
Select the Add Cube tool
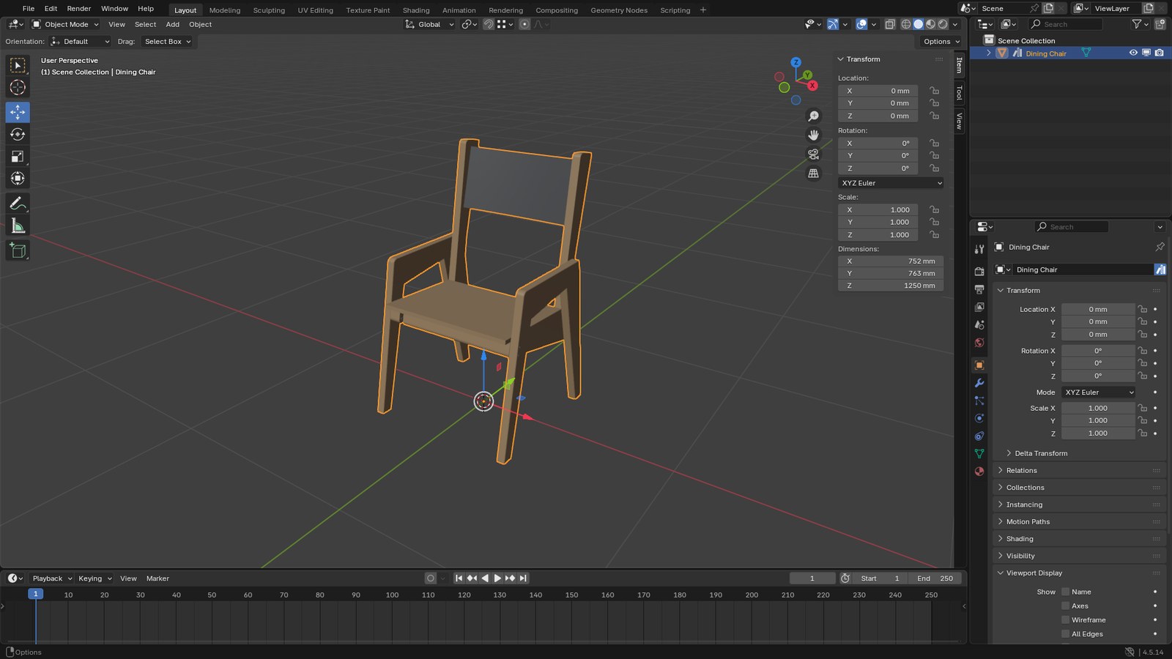click(x=18, y=250)
